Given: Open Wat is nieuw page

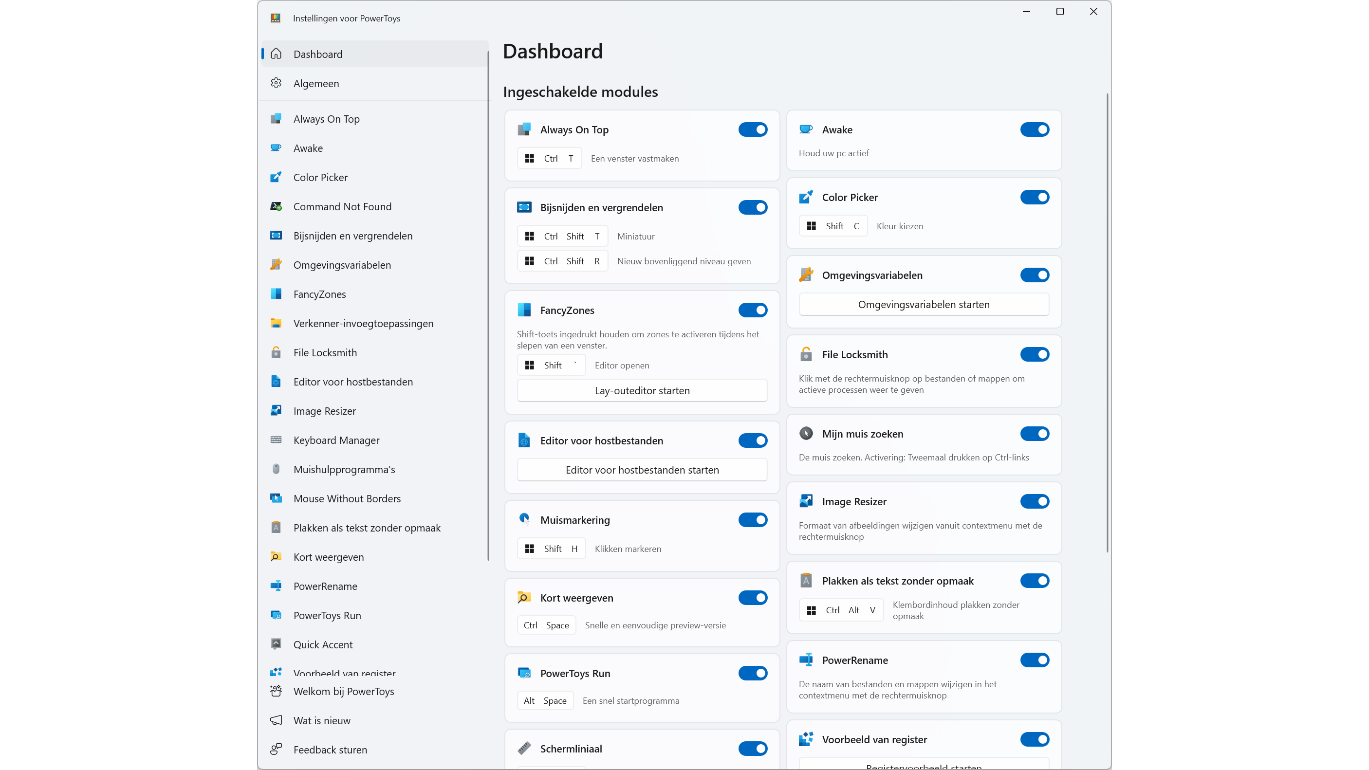Looking at the screenshot, I should (322, 720).
